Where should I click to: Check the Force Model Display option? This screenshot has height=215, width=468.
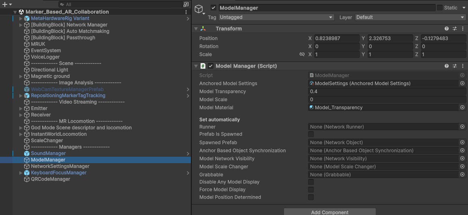click(311, 190)
